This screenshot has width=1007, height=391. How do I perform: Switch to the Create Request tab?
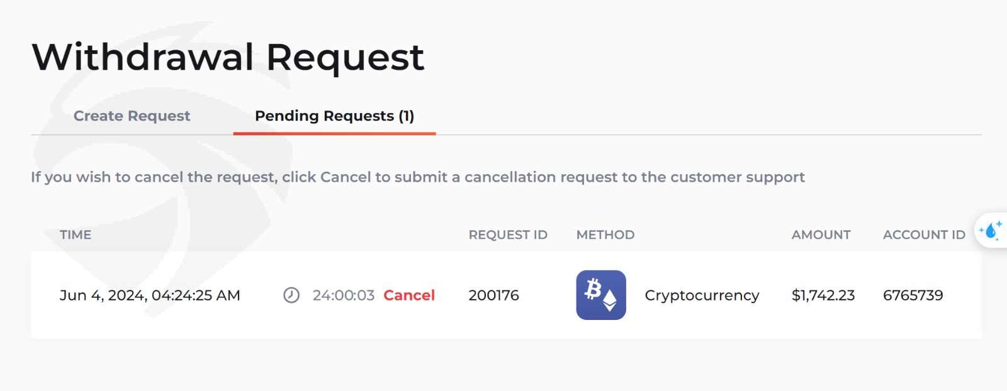(x=132, y=116)
